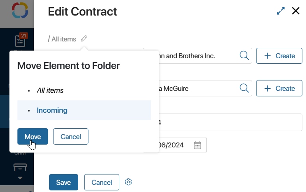Expand the contract panel with arrows icon
This screenshot has width=306, height=192.
coord(280,11)
